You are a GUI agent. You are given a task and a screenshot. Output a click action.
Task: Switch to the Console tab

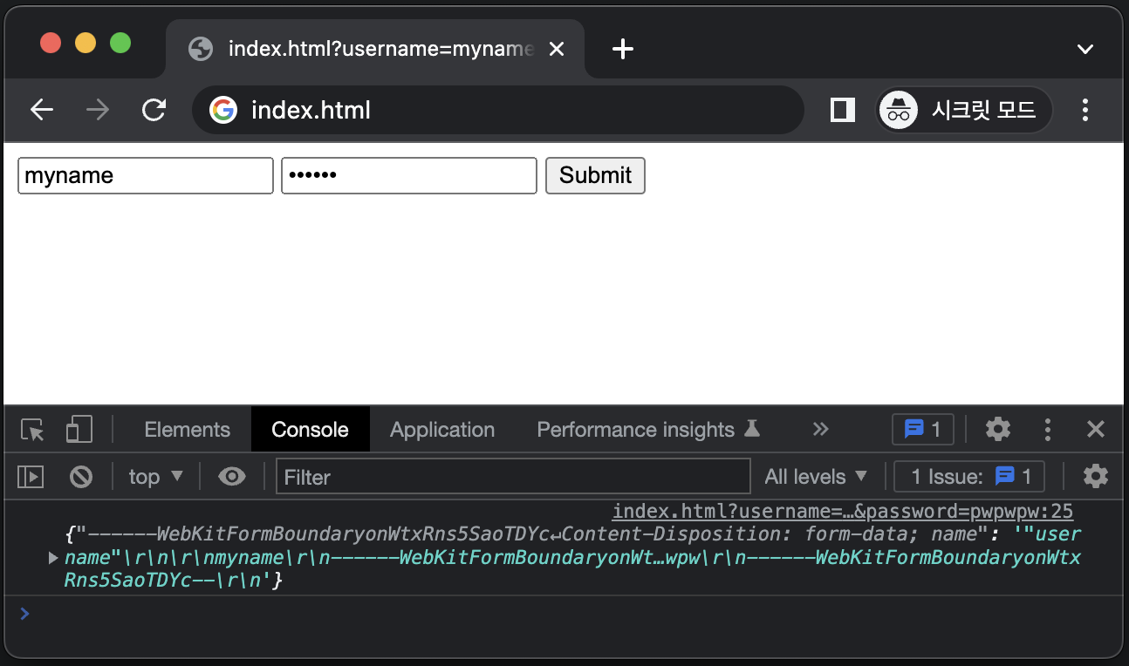tap(310, 430)
